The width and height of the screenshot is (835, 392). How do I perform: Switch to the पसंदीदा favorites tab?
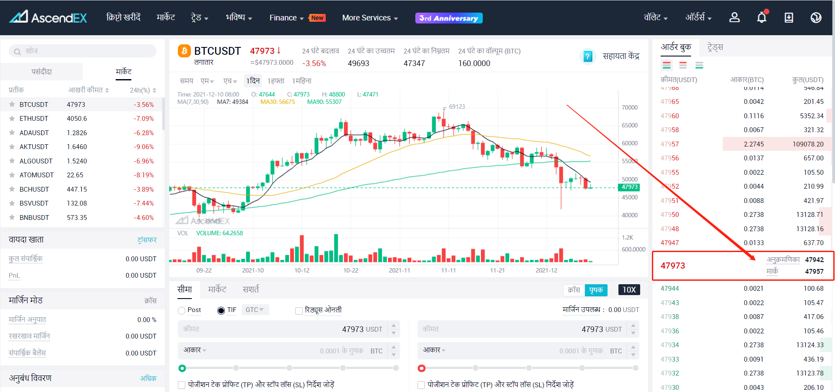(42, 72)
